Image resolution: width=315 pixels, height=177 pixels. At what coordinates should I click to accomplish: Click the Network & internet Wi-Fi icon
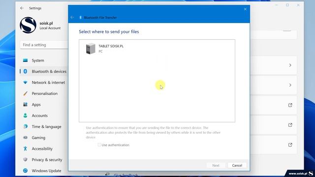25,83
